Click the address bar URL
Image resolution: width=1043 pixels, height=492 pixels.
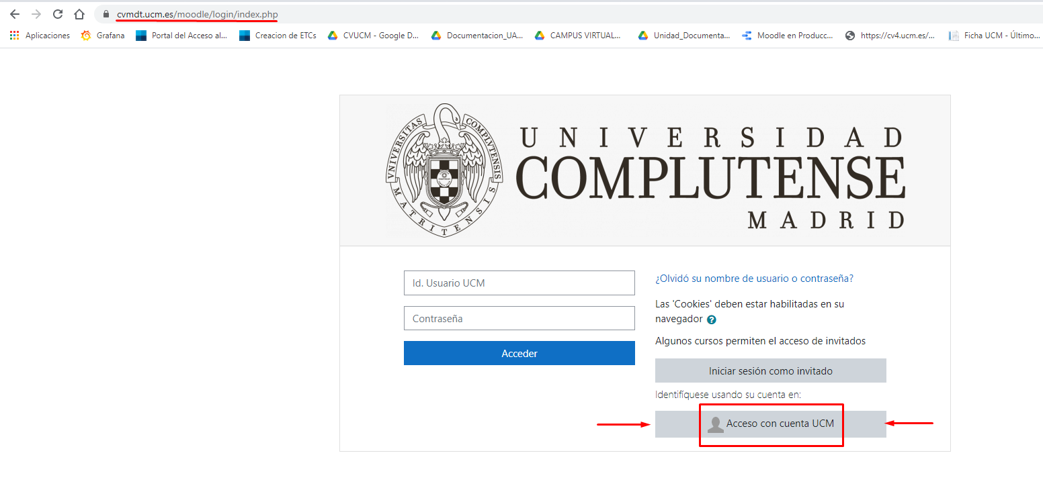click(x=197, y=14)
